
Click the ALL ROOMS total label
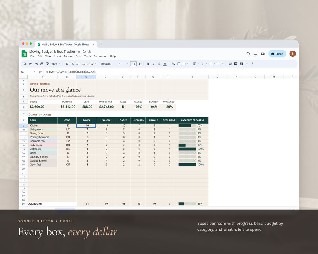pyautogui.click(x=35, y=204)
